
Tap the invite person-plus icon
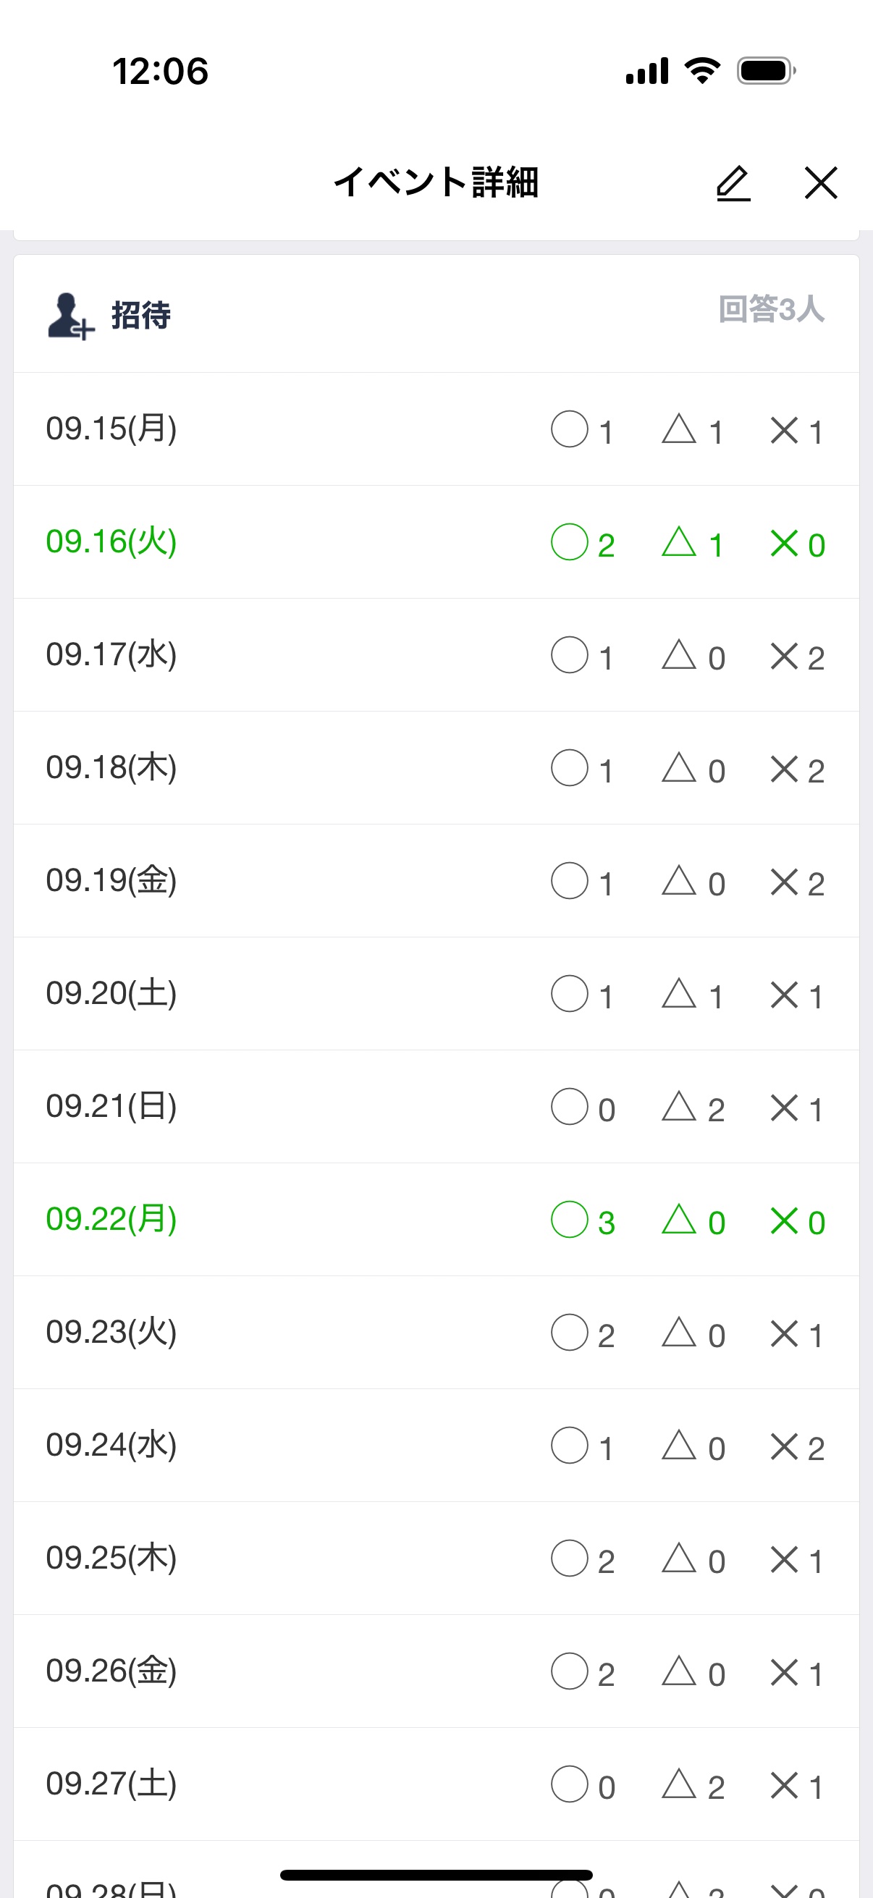pyautogui.click(x=71, y=316)
